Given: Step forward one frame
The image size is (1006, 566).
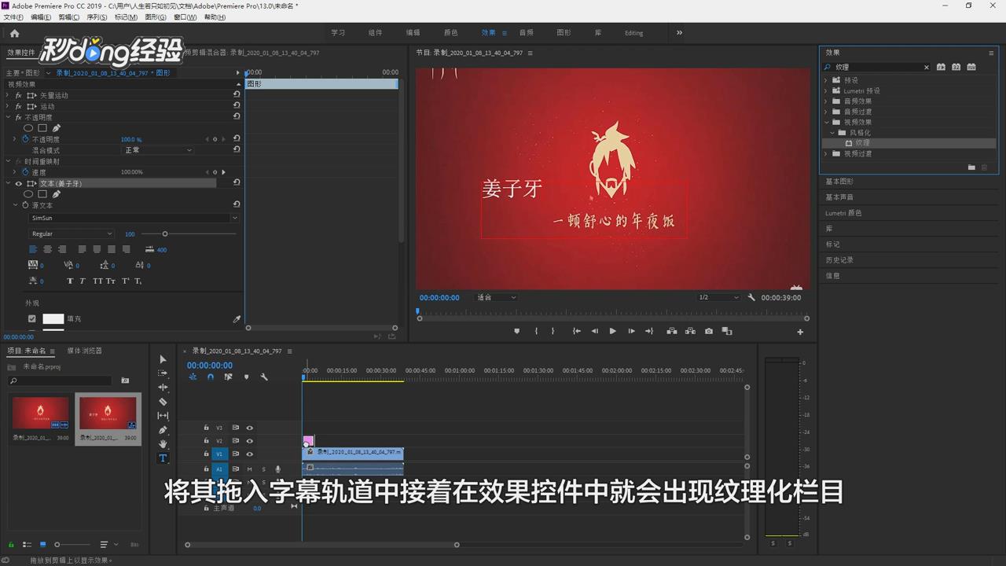Looking at the screenshot, I should 631,331.
